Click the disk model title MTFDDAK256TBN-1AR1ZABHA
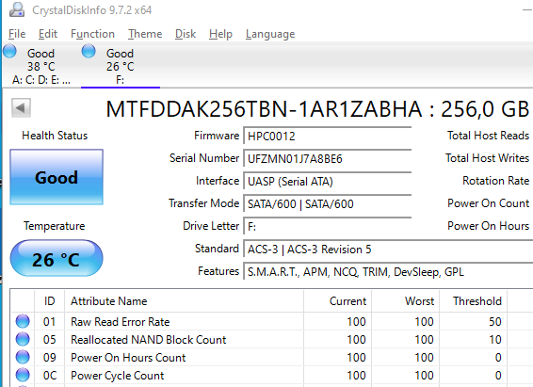This screenshot has width=533, height=387. coord(264,109)
